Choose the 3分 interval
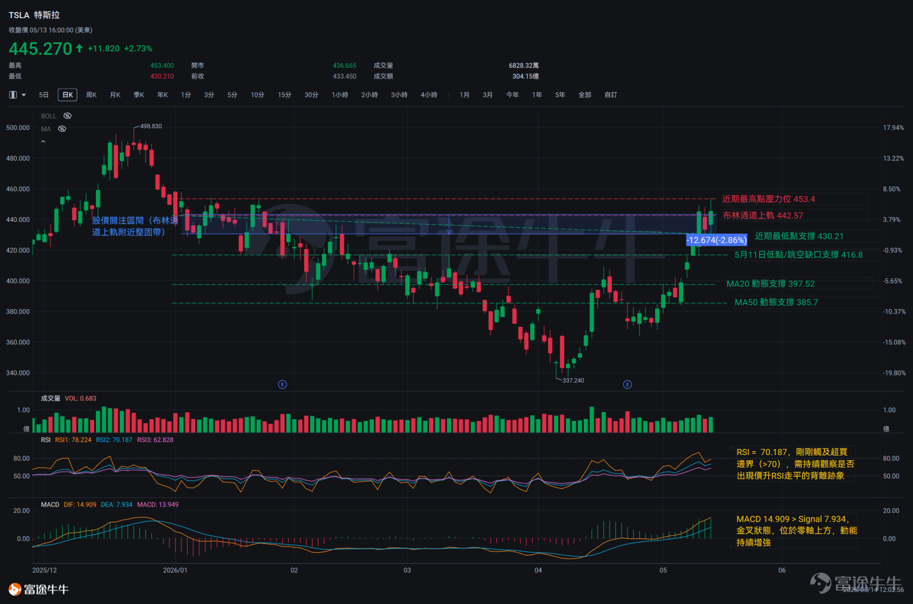 (209, 95)
